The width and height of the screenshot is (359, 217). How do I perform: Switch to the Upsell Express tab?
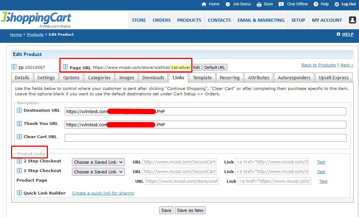[x=334, y=78]
